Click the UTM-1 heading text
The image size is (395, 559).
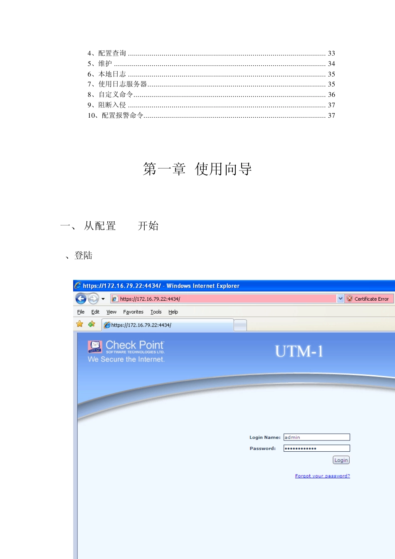pos(299,351)
